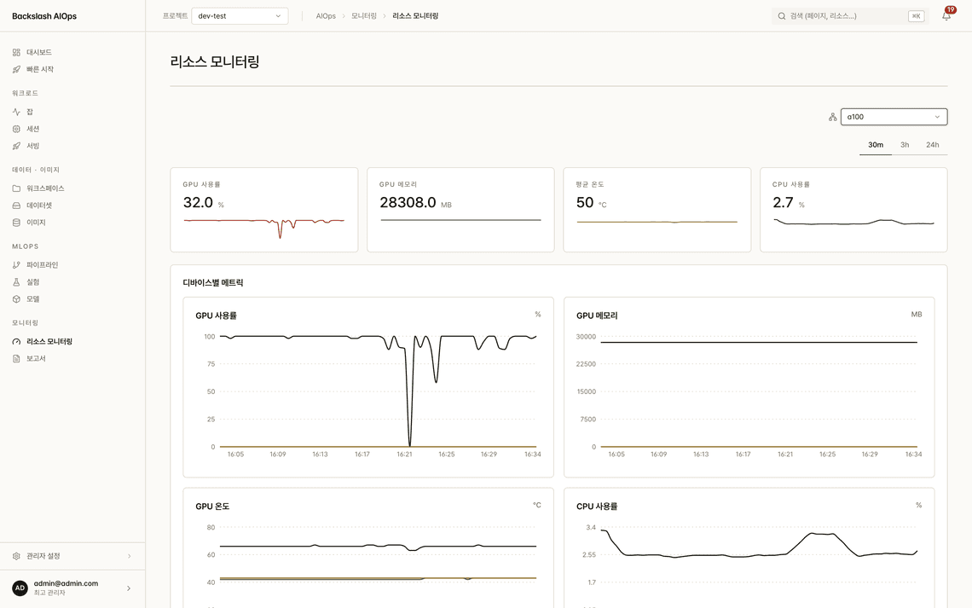The image size is (972, 608).
Task: Click the 빠른 시작 rocket icon
Action: (17, 69)
